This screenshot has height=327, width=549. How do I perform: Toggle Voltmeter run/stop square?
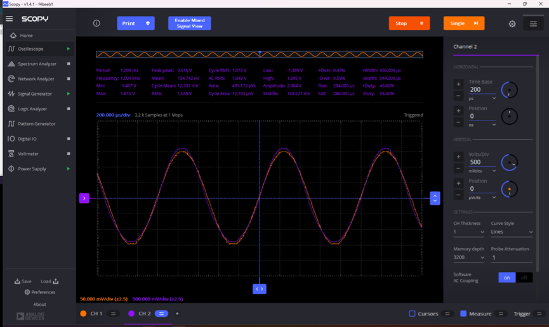point(69,154)
